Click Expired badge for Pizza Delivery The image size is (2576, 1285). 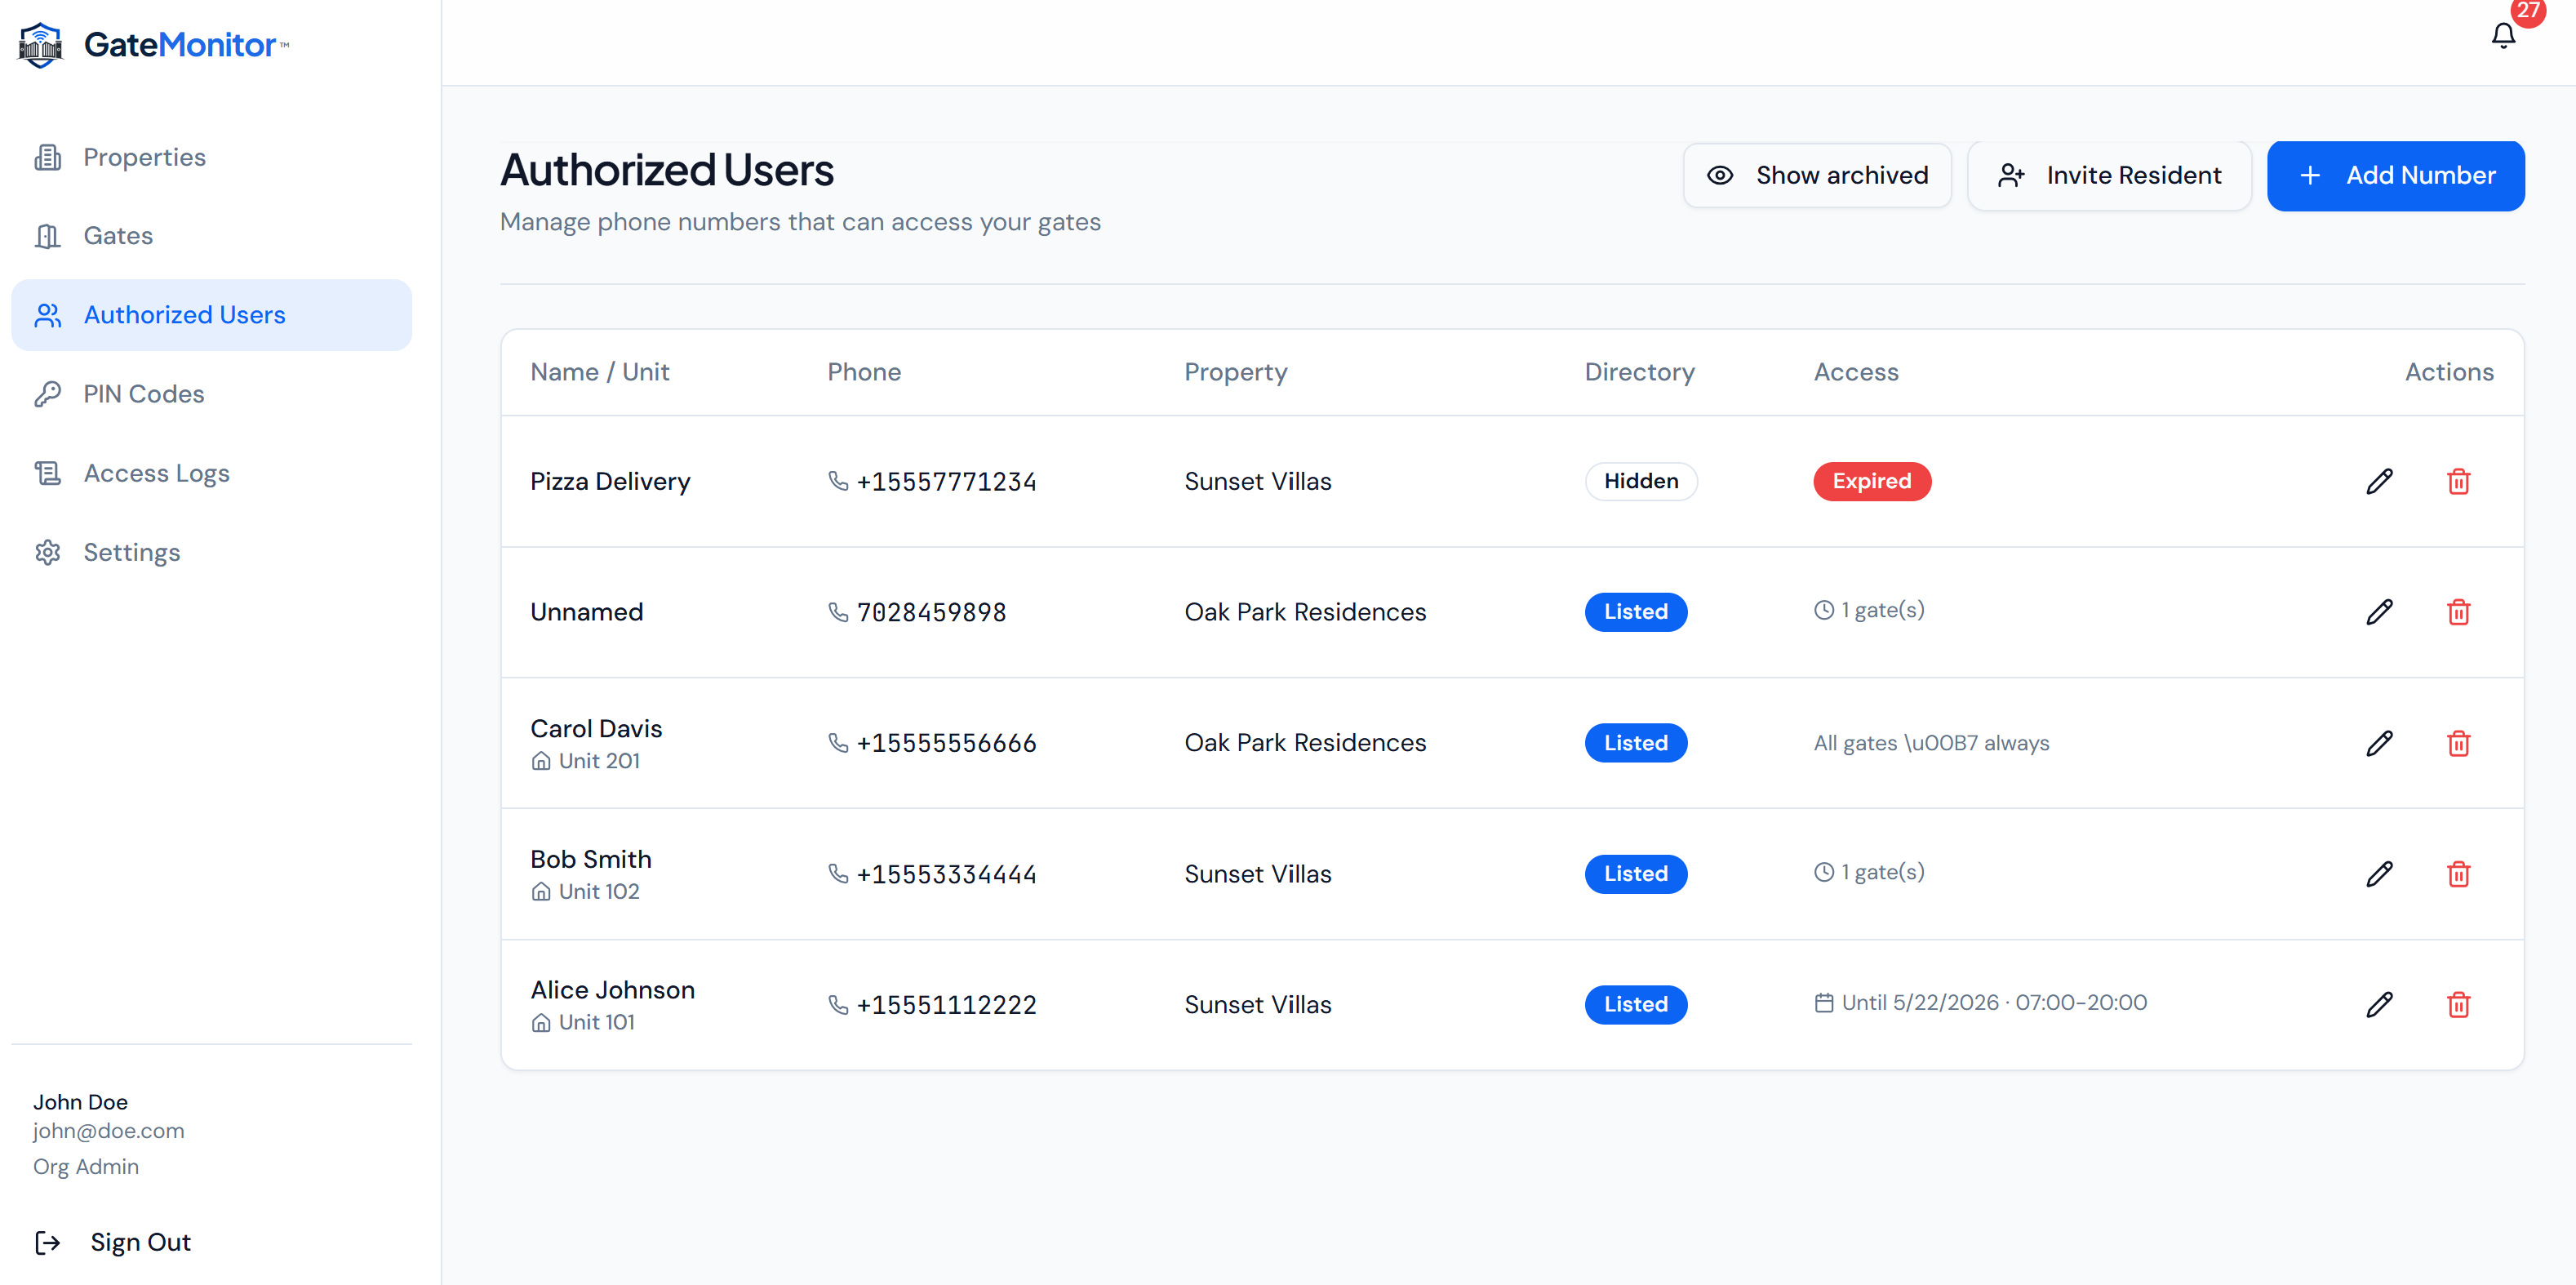tap(1872, 481)
